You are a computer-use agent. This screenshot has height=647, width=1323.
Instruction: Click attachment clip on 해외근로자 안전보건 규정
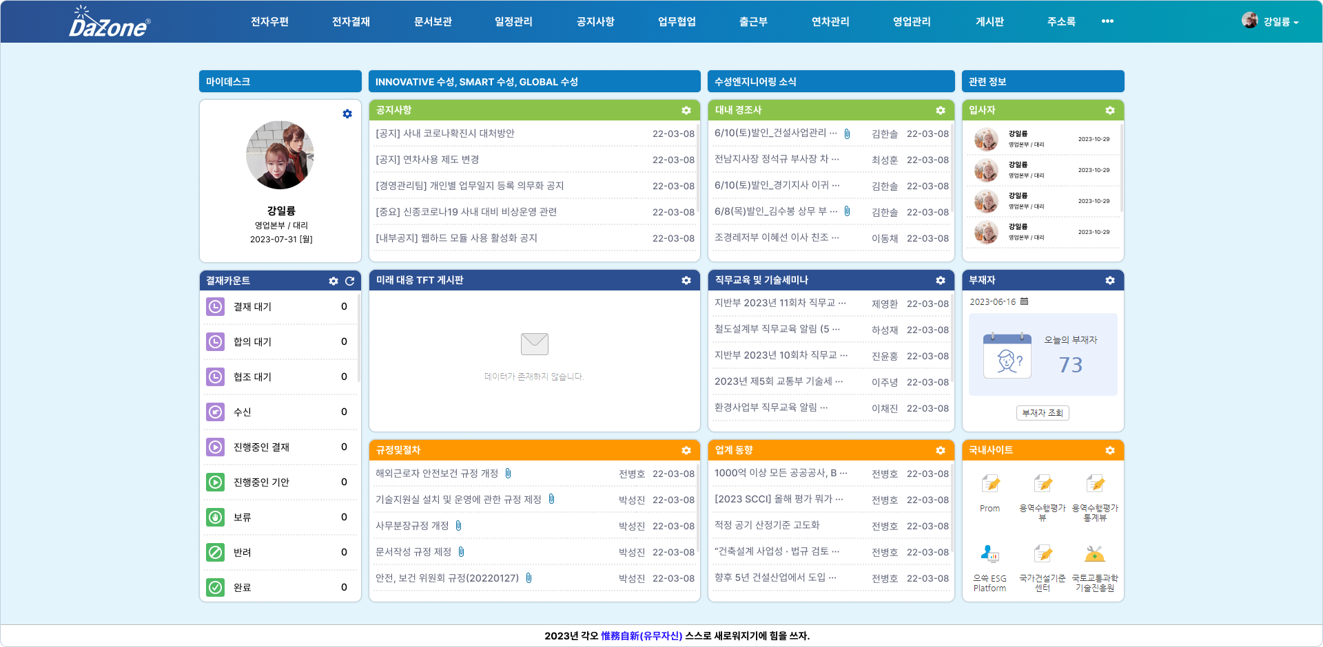[x=508, y=474]
